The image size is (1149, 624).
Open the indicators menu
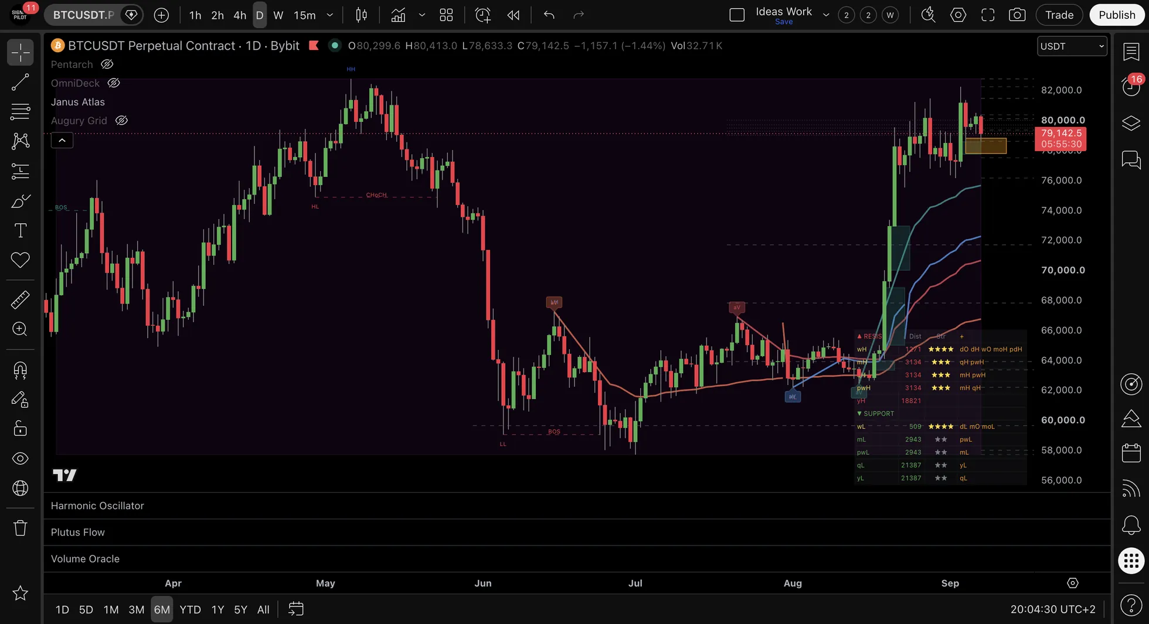click(x=398, y=15)
